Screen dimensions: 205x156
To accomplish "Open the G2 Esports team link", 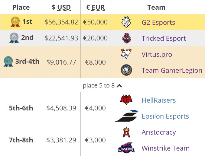I will click(x=158, y=22).
